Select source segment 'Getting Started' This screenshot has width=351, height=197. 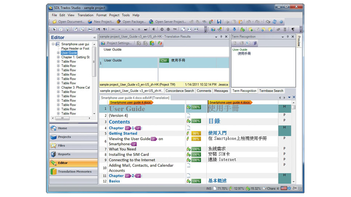123,134
